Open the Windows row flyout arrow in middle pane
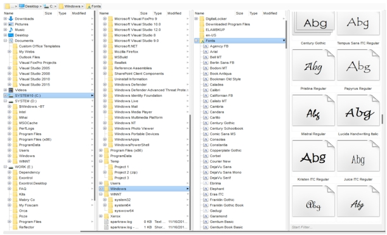The width and height of the screenshot is (387, 235). (188, 189)
